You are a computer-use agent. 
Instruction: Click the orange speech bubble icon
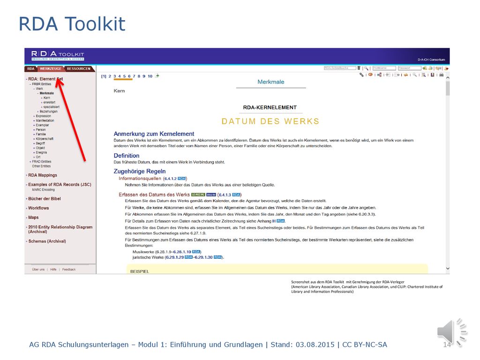(x=370, y=75)
